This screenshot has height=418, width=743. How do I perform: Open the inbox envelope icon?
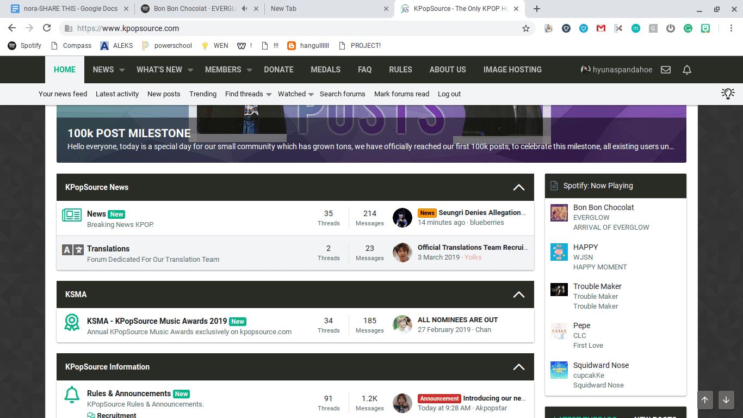[x=665, y=70]
